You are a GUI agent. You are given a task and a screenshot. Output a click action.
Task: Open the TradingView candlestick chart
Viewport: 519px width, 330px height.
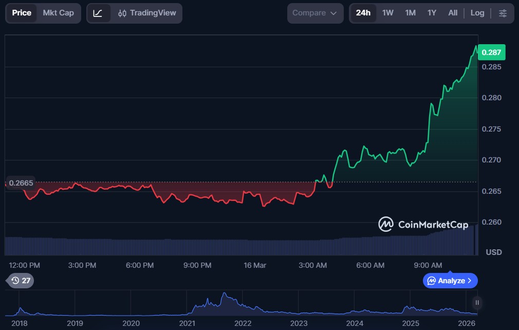[147, 13]
